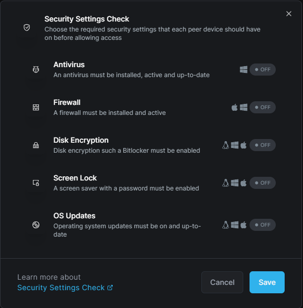
Task: Click the Screen Lock monitor icon
Action: click(x=36, y=183)
